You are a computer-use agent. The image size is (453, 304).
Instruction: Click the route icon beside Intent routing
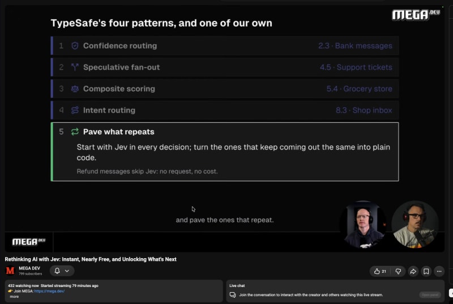tap(75, 110)
